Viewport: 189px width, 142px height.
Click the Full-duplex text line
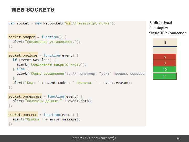point(159,28)
